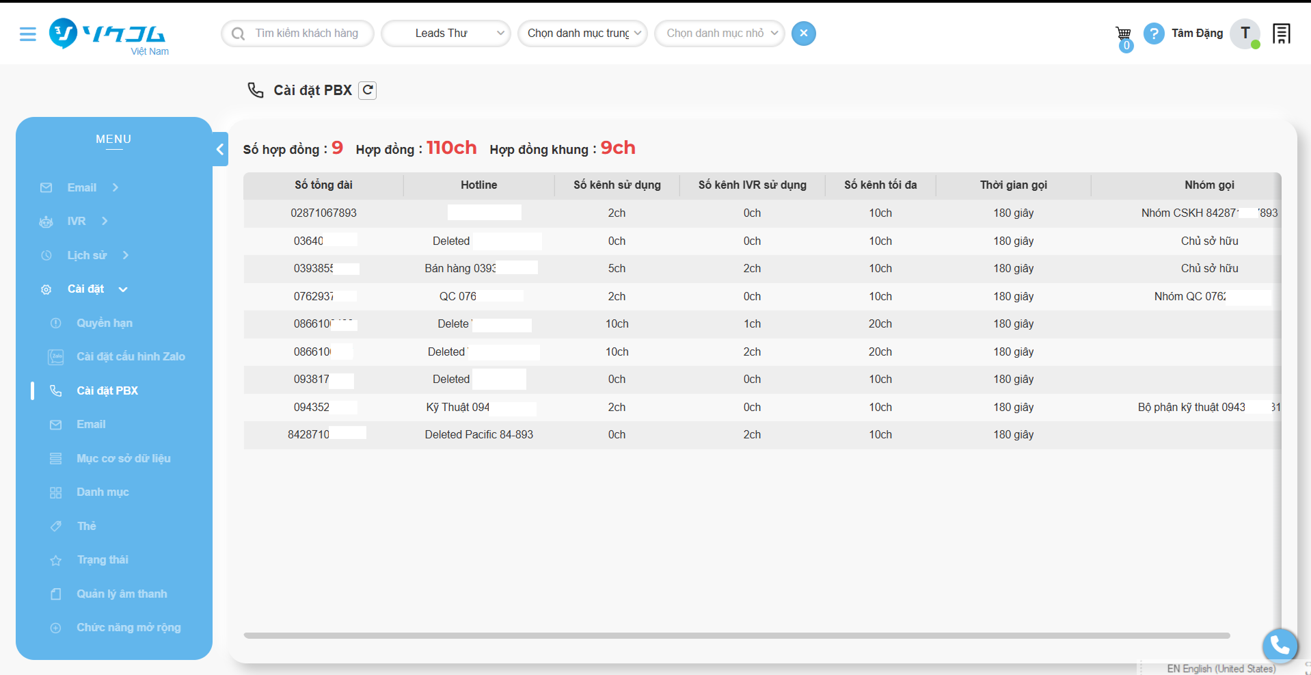Click the Số kênh sử dụng header
The height and width of the screenshot is (675, 1311).
617,185
